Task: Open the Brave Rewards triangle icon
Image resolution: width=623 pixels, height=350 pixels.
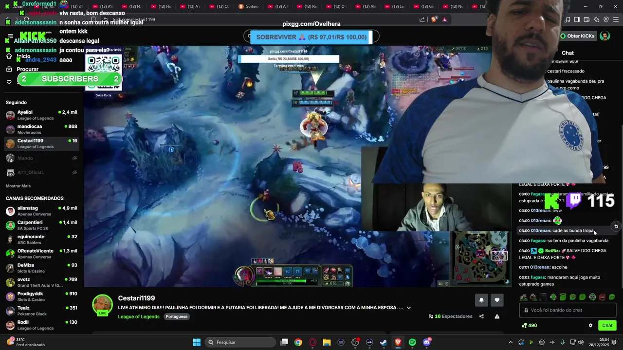Action: [x=444, y=19]
